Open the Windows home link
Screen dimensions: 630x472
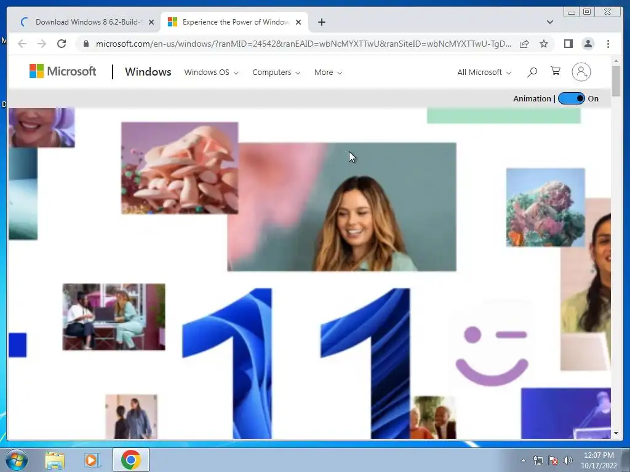click(148, 72)
